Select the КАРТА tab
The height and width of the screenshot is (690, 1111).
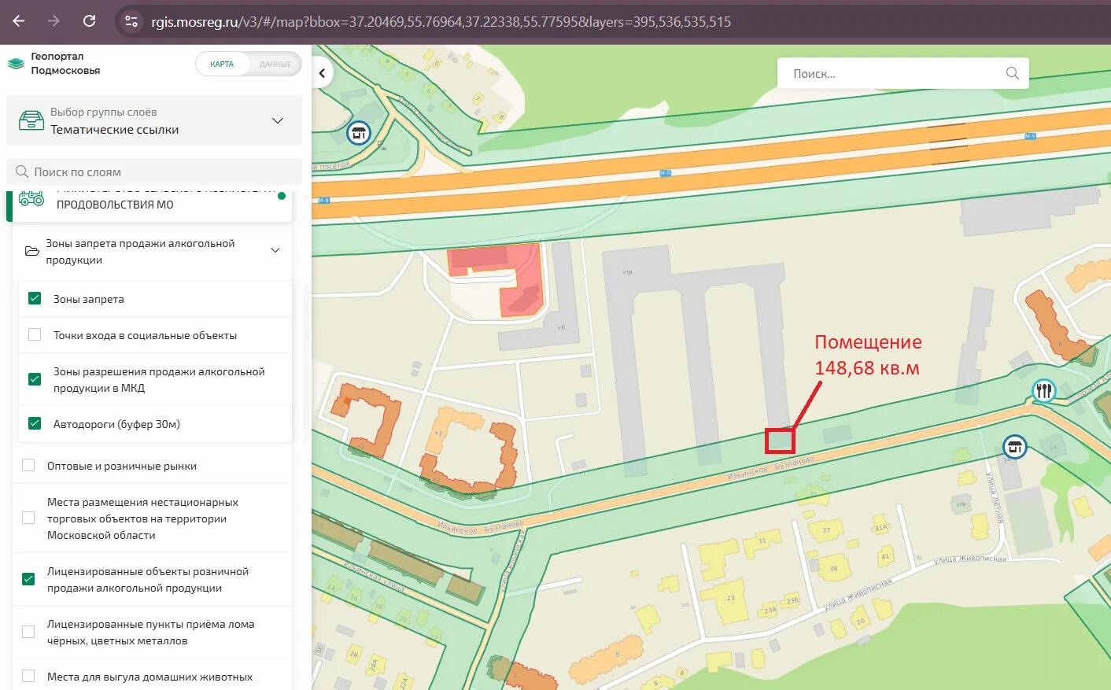222,65
